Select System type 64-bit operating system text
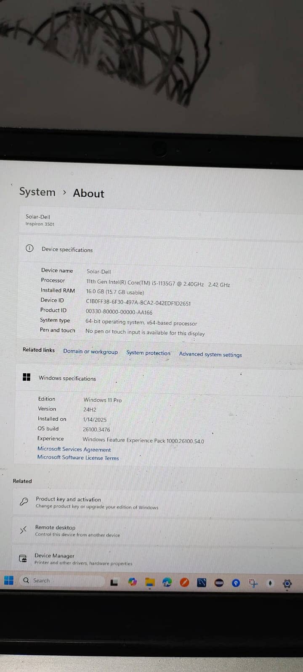 (141, 323)
